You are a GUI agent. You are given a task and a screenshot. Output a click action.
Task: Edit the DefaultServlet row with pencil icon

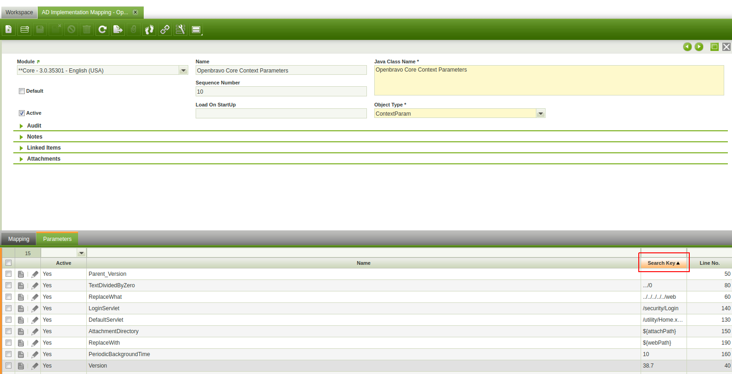click(35, 320)
